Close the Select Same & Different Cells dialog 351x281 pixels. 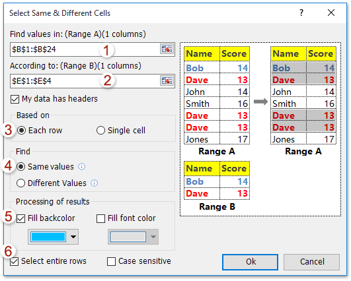click(331, 13)
